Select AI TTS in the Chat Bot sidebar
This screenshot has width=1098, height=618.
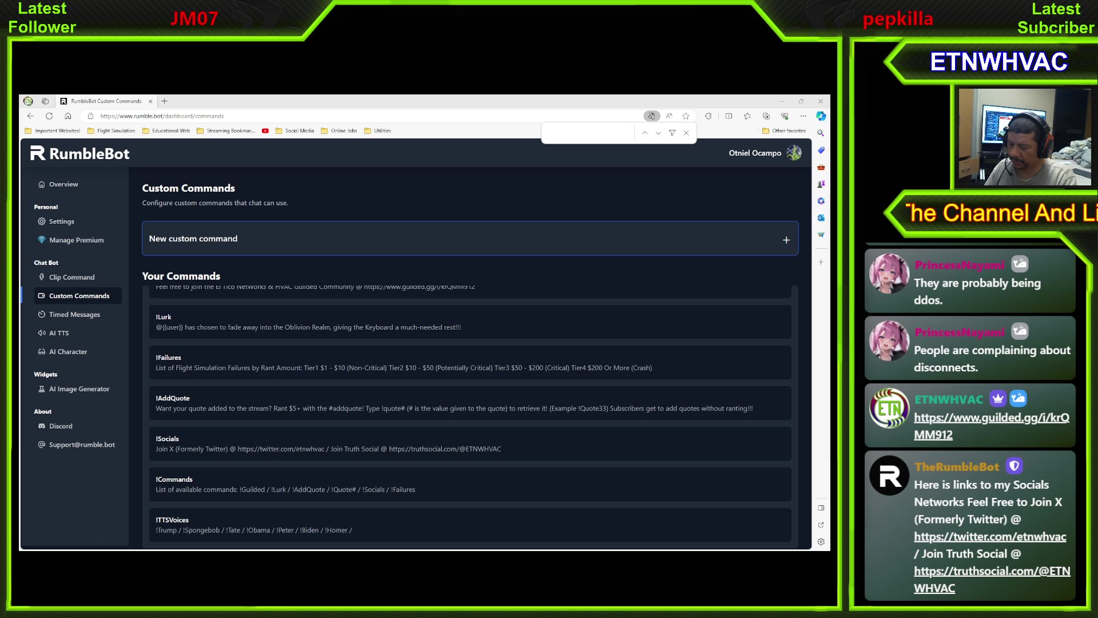coord(58,332)
